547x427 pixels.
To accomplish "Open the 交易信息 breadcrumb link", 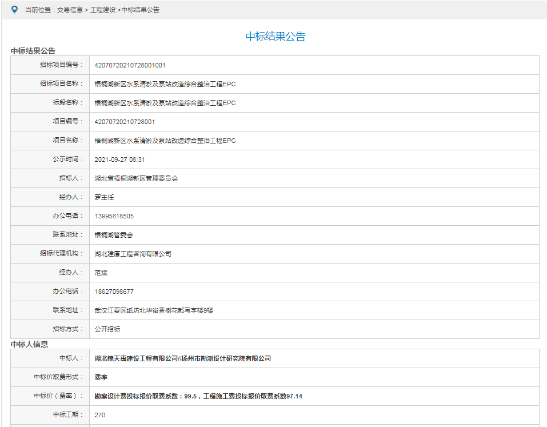I will point(69,9).
